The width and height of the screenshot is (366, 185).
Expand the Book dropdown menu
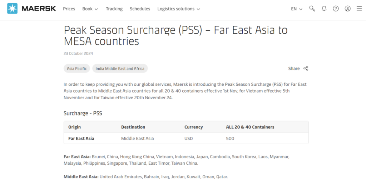click(x=90, y=9)
